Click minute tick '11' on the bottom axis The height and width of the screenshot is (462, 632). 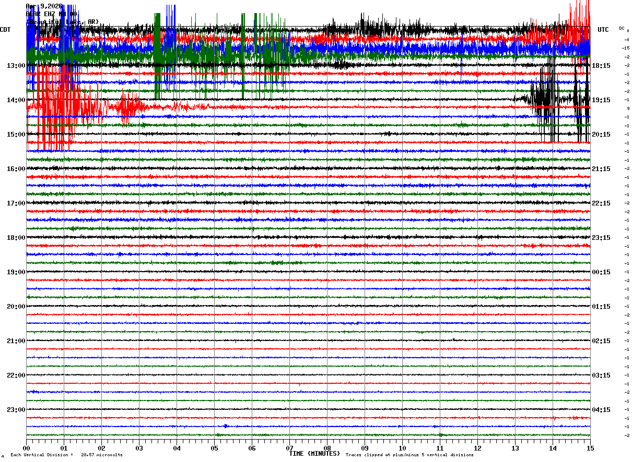[x=440, y=448]
